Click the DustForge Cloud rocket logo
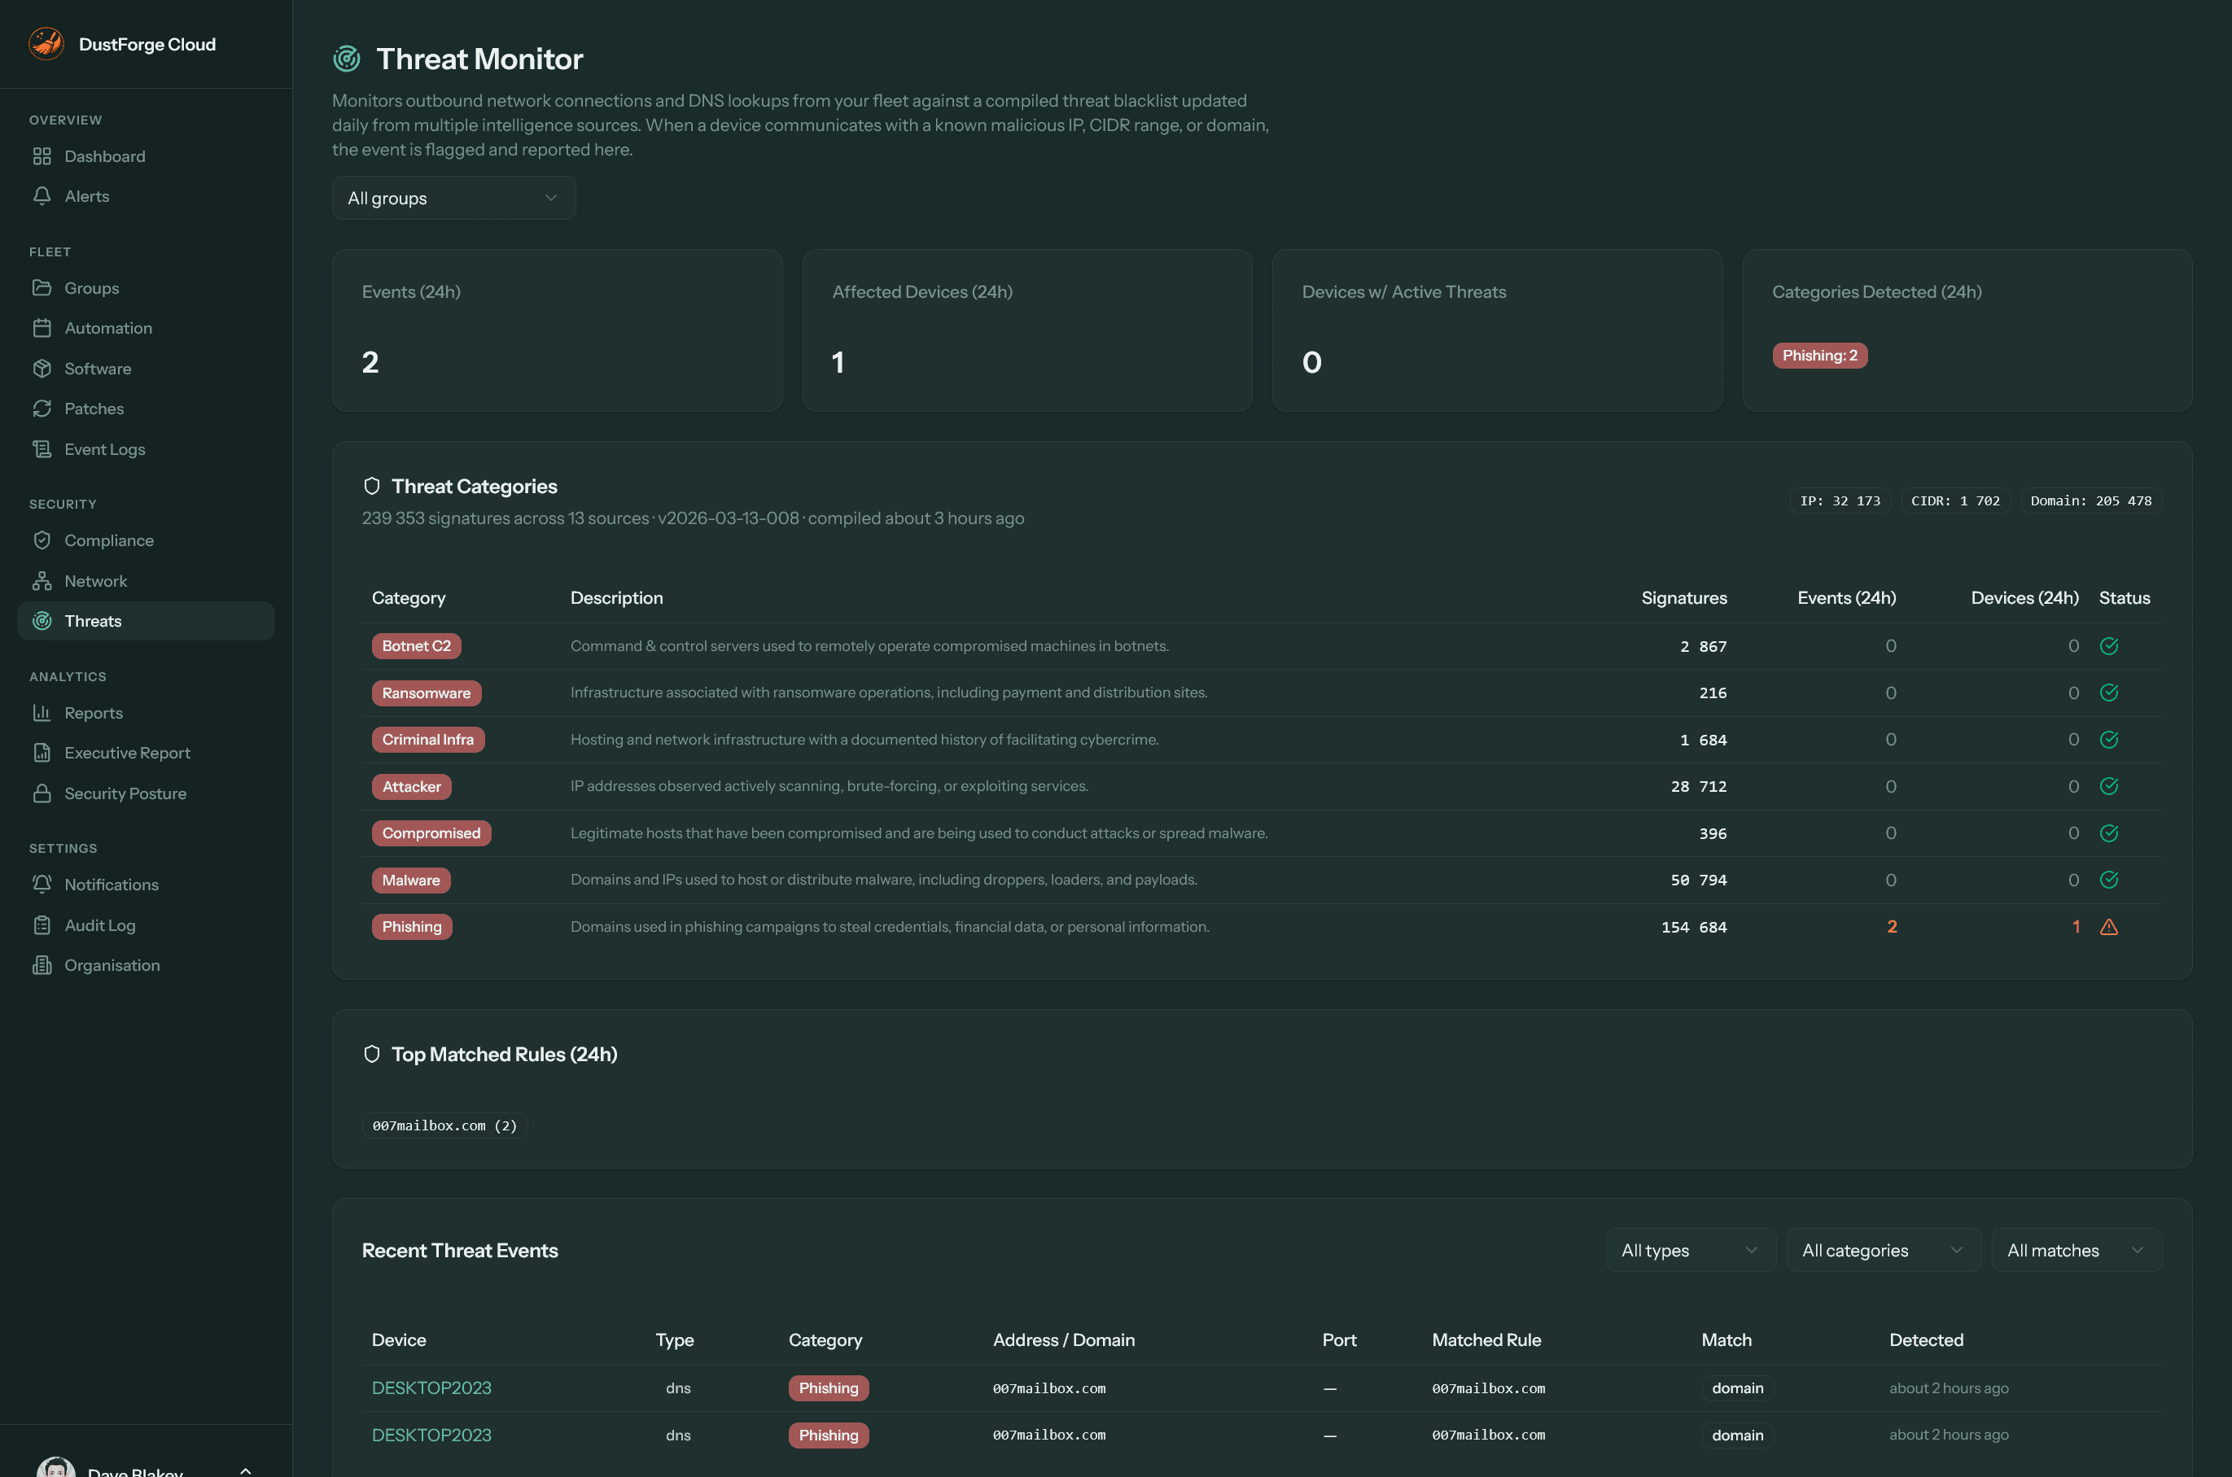This screenshot has width=2232, height=1477. point(46,42)
